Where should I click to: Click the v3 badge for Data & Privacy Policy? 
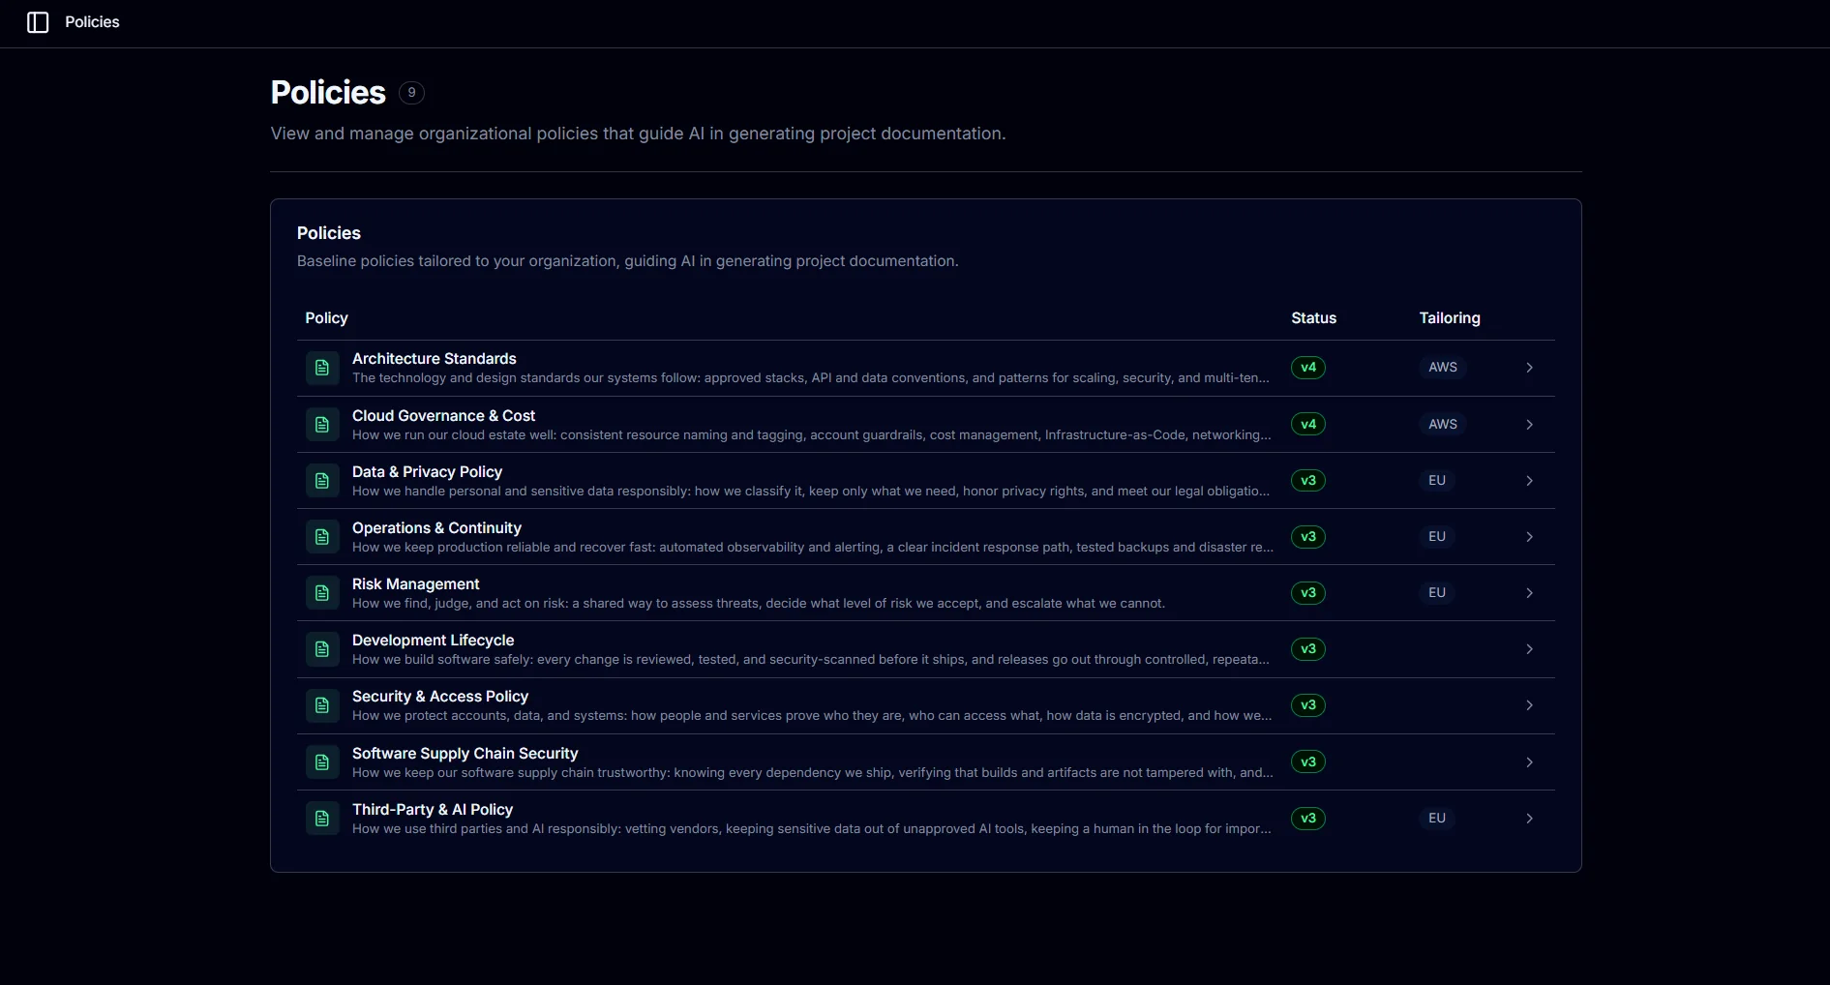click(x=1308, y=481)
